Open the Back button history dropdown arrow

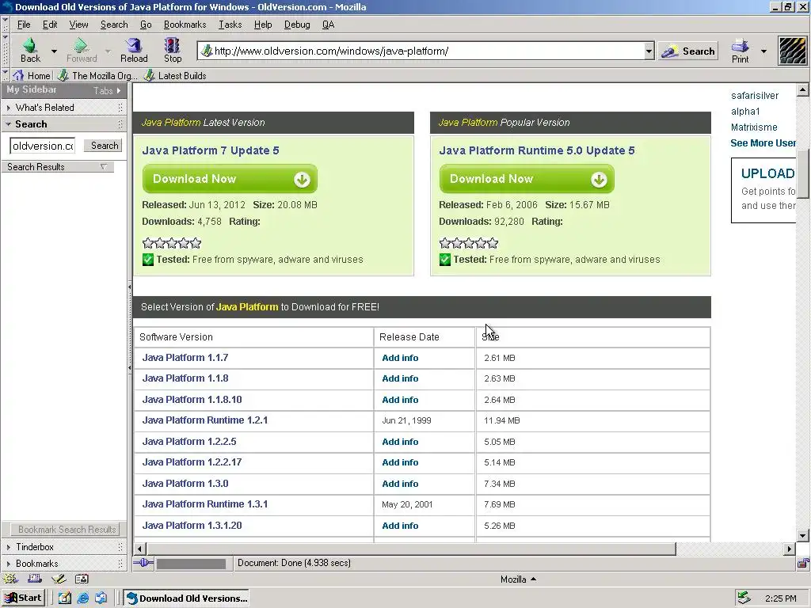click(x=54, y=51)
